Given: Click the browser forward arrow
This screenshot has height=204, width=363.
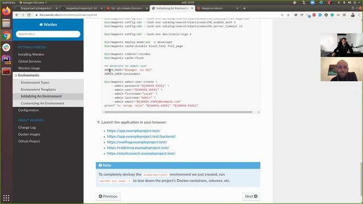Looking at the screenshot, I should coord(23,15).
